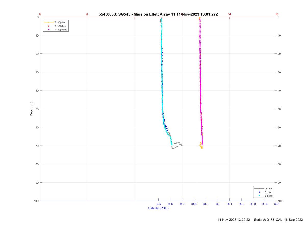Click the 30 tick on the right depth axis
This screenshot has width=306, height=226.
click(x=280, y=72)
